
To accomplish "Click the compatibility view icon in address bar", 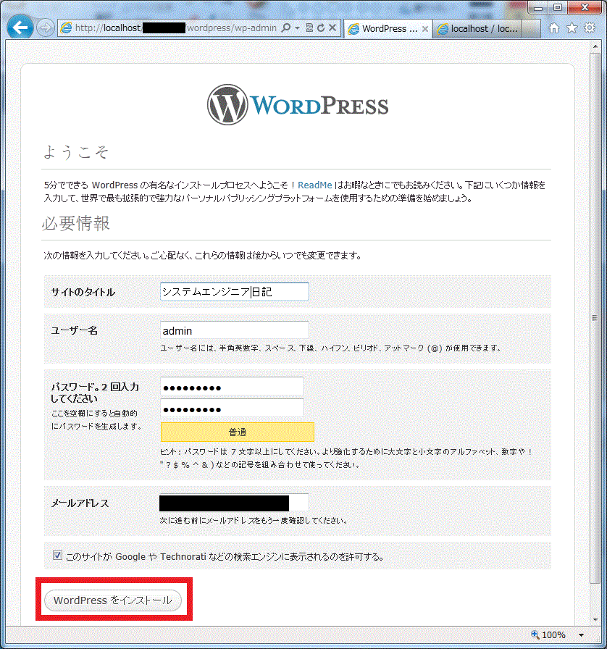I will pyautogui.click(x=309, y=28).
